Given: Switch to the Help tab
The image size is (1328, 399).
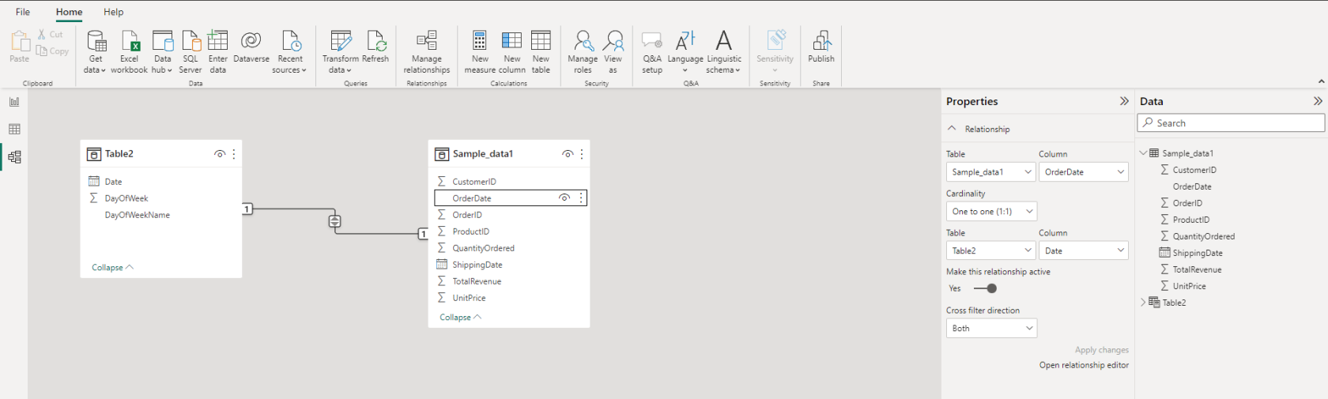Looking at the screenshot, I should coord(114,12).
